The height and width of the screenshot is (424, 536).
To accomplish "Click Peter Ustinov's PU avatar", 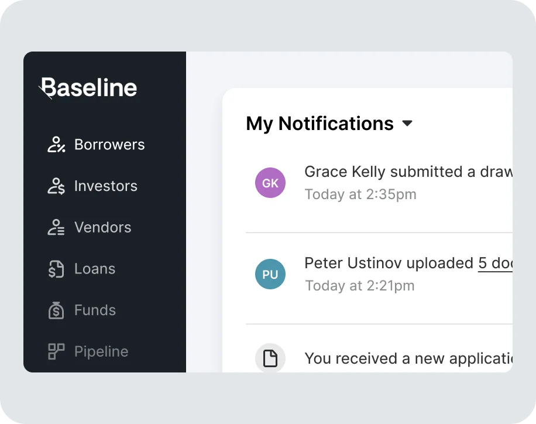I will pos(270,274).
